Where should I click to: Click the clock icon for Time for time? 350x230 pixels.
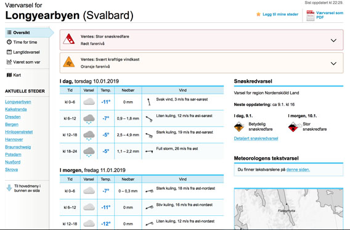9,42
